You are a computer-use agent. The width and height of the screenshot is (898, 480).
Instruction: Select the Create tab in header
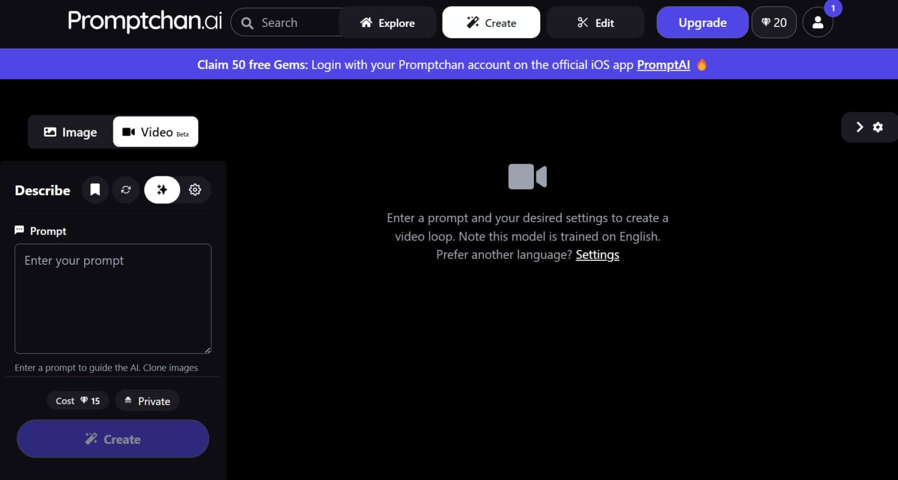[x=491, y=23]
